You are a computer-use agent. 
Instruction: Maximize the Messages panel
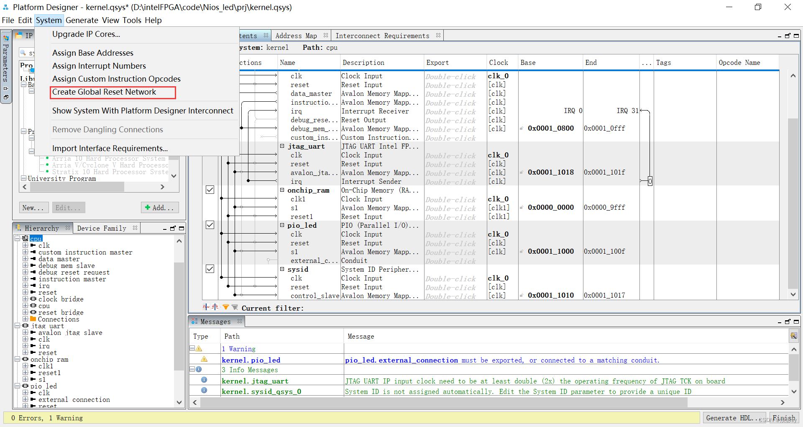click(x=796, y=322)
